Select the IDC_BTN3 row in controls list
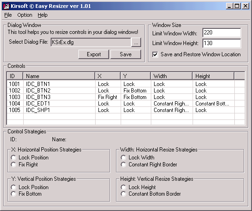This screenshot has width=252, height=211. (x=126, y=97)
